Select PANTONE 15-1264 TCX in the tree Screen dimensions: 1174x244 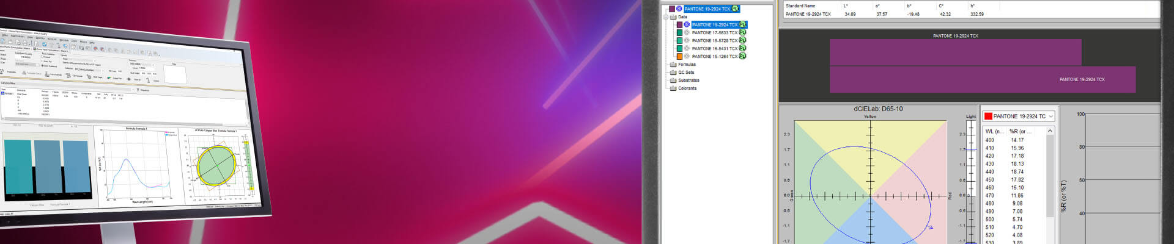[715, 57]
